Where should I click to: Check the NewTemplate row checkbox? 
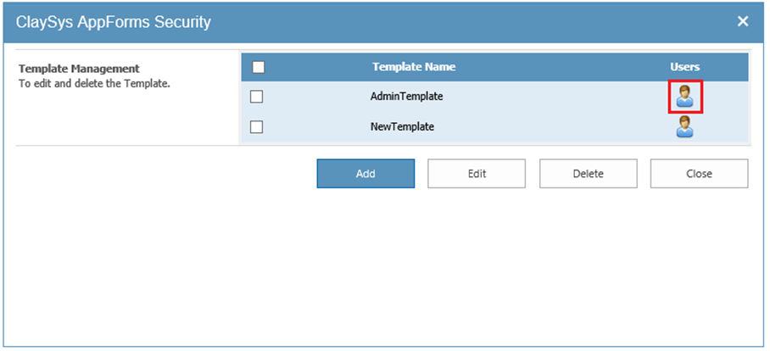coord(256,127)
